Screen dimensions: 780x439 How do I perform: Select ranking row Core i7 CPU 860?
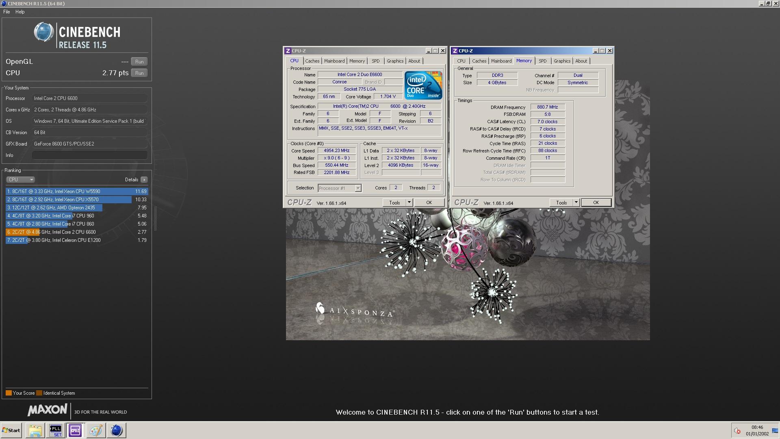point(77,224)
